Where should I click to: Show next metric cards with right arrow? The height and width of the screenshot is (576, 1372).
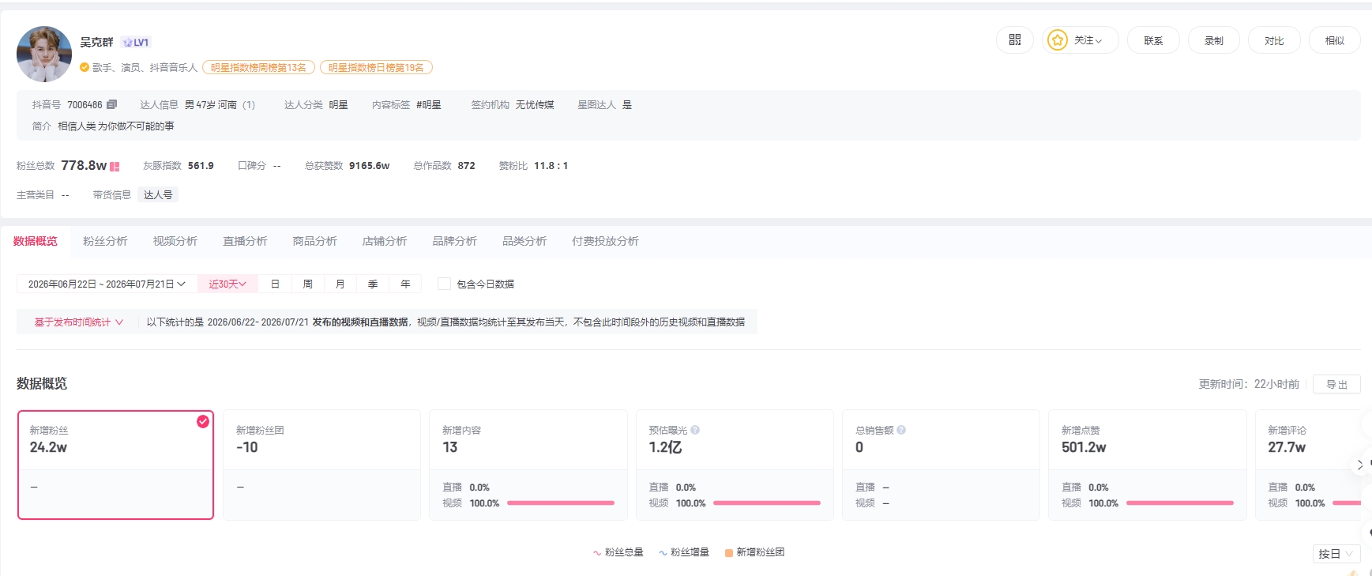1359,465
